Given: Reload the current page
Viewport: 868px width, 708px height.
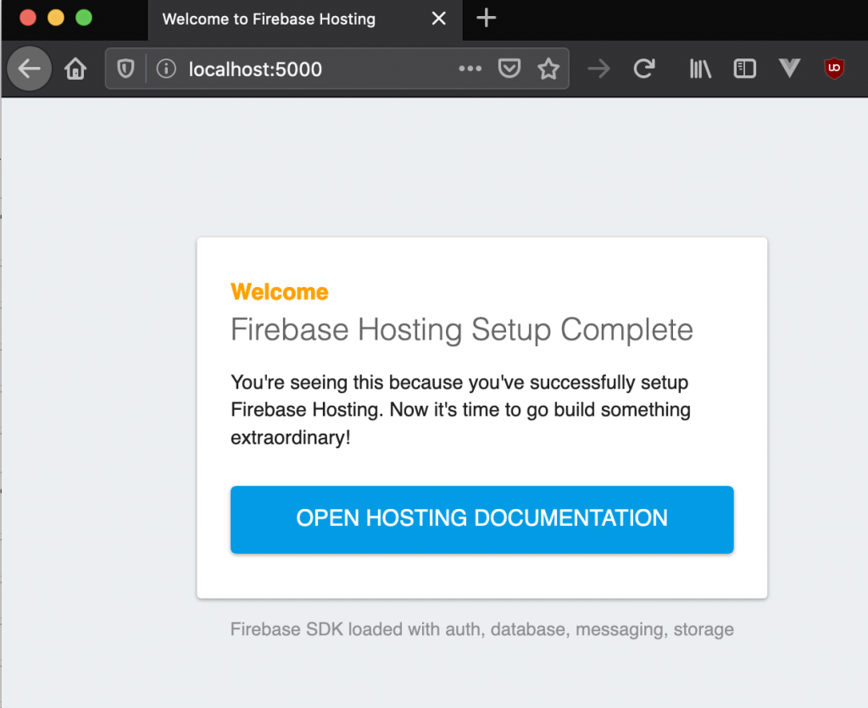Looking at the screenshot, I should 645,69.
